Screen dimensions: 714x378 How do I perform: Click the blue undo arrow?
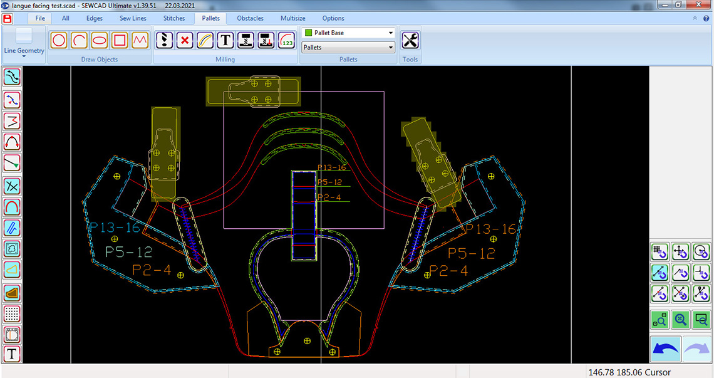[666, 349]
